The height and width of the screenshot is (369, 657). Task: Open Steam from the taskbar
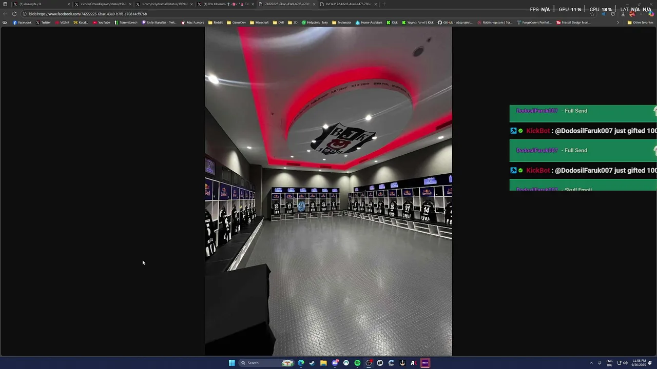pyautogui.click(x=312, y=363)
